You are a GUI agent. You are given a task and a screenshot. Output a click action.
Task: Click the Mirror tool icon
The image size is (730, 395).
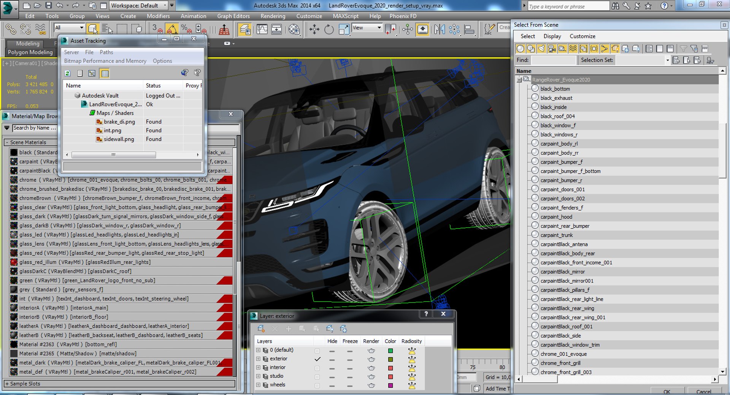coord(439,29)
